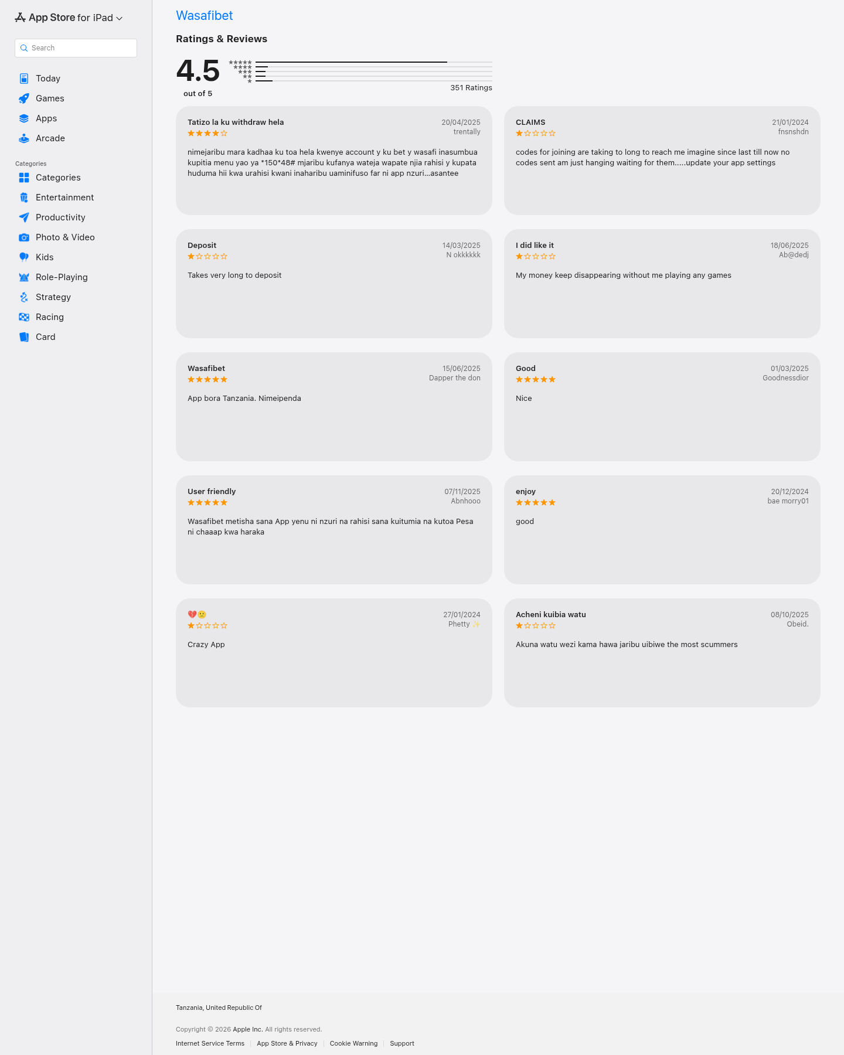Click the Kids balloon icon
The height and width of the screenshot is (1055, 844).
[24, 257]
